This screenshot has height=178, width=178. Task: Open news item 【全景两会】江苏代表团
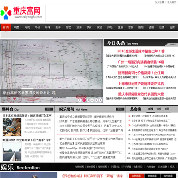82,144
